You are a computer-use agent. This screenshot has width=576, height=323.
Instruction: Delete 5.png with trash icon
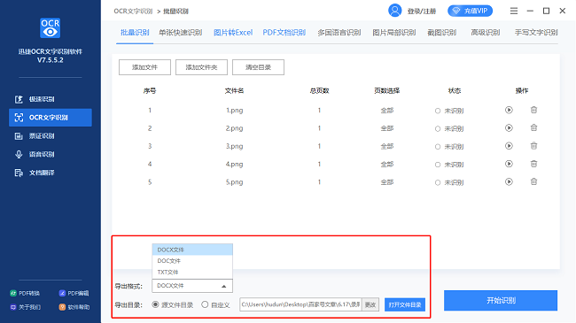(533, 181)
